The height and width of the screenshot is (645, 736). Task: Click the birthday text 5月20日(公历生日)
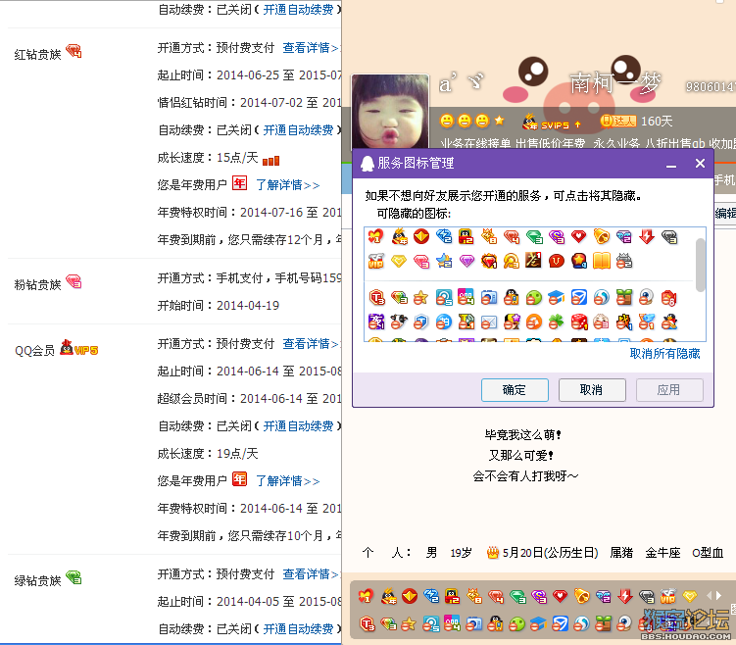pyautogui.click(x=550, y=553)
